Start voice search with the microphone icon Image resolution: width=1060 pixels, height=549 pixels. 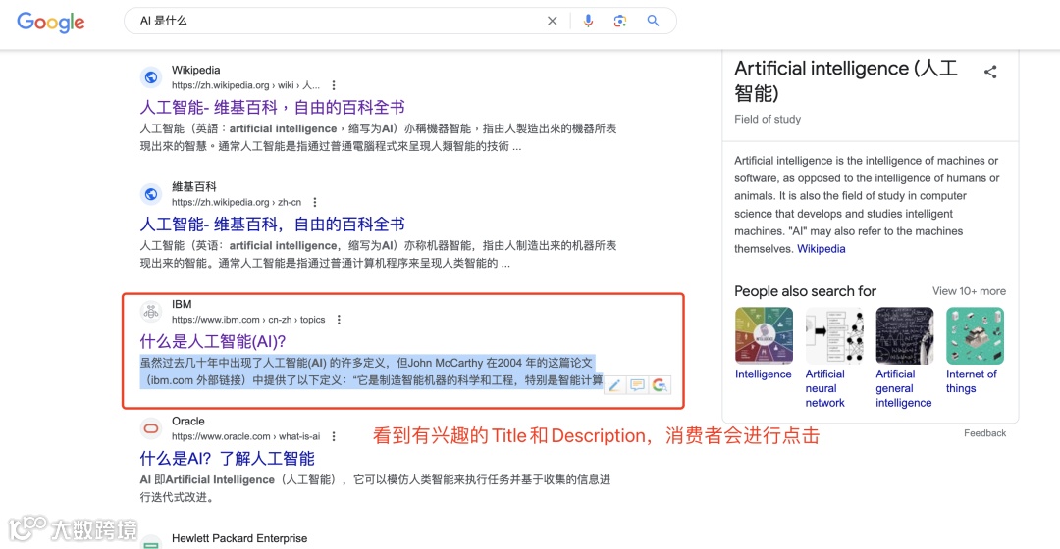(x=588, y=21)
